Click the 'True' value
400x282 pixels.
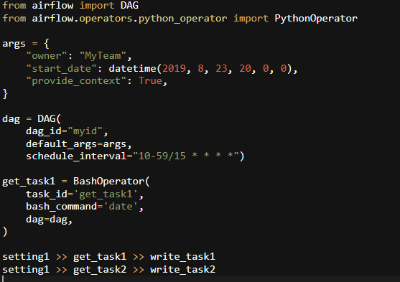coord(150,81)
